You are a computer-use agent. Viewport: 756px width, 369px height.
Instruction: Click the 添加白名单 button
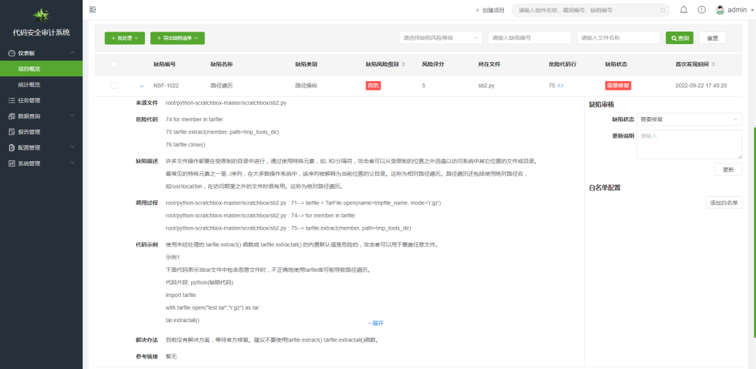click(x=724, y=202)
